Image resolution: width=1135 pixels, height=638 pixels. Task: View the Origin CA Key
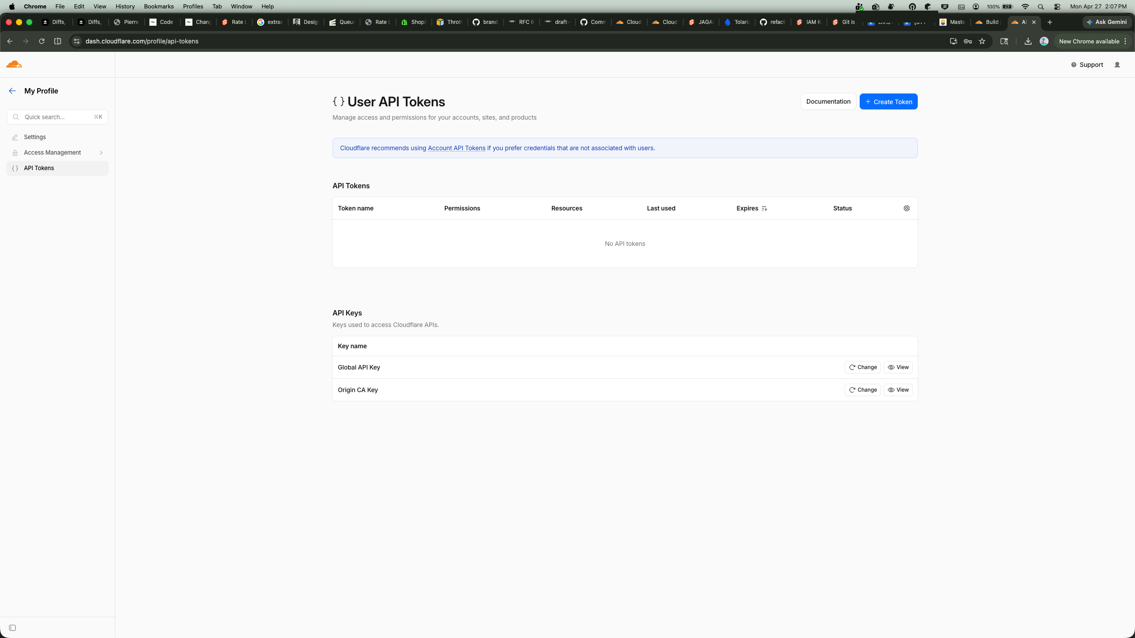pos(898,389)
